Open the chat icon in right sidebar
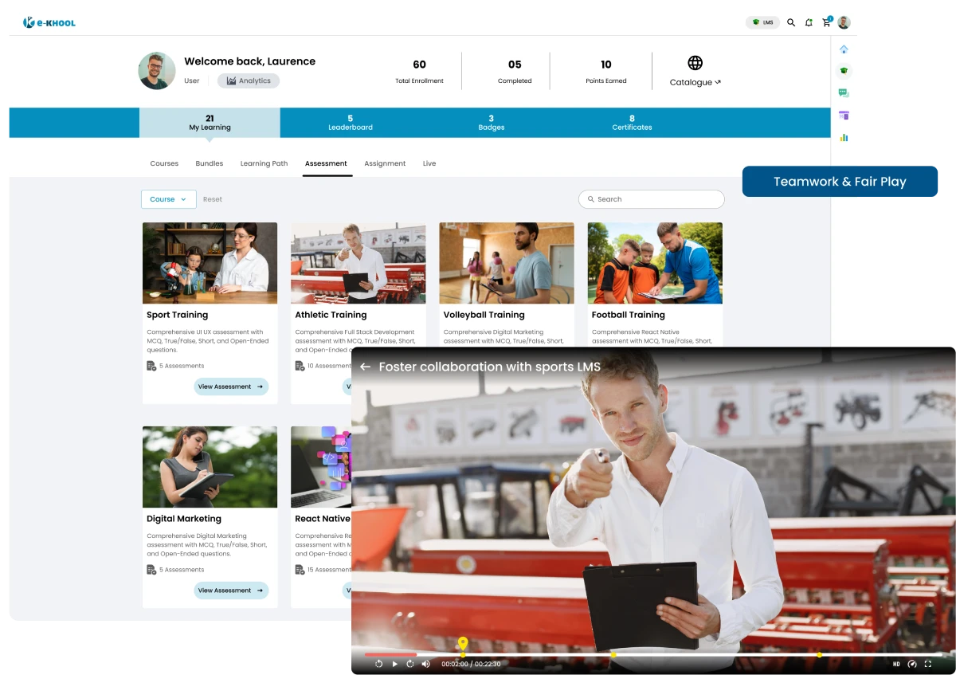 coord(844,93)
